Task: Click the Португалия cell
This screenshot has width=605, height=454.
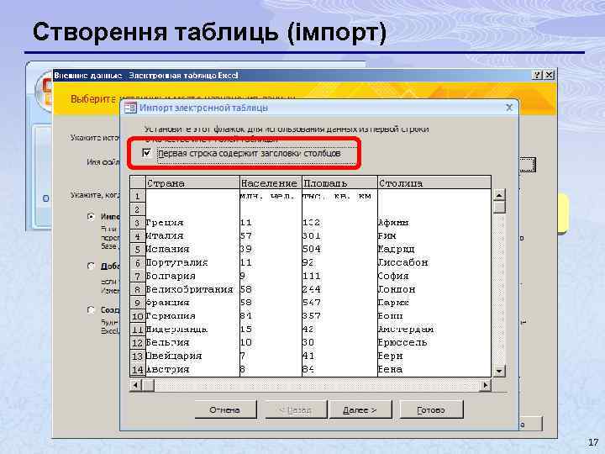Action: (192, 263)
